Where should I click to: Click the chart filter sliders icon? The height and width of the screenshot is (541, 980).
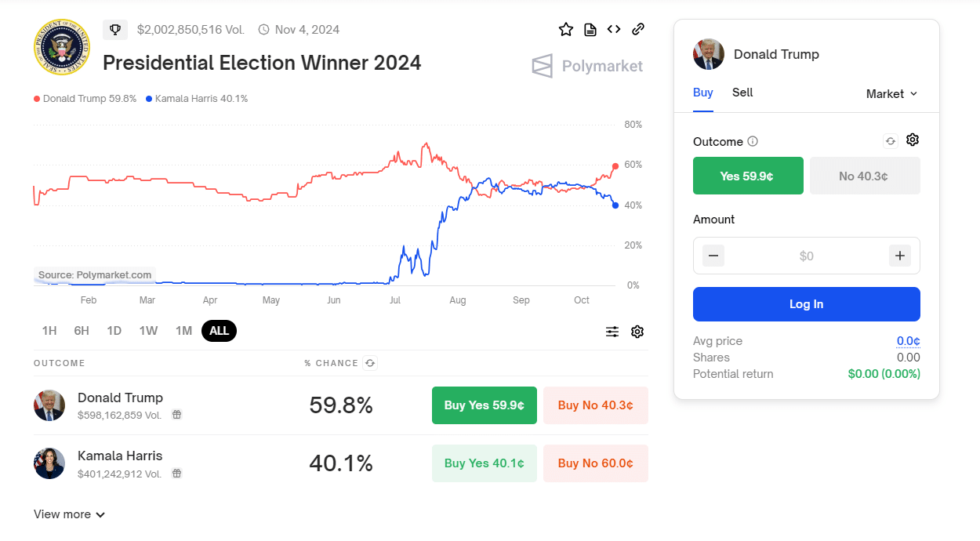click(612, 332)
